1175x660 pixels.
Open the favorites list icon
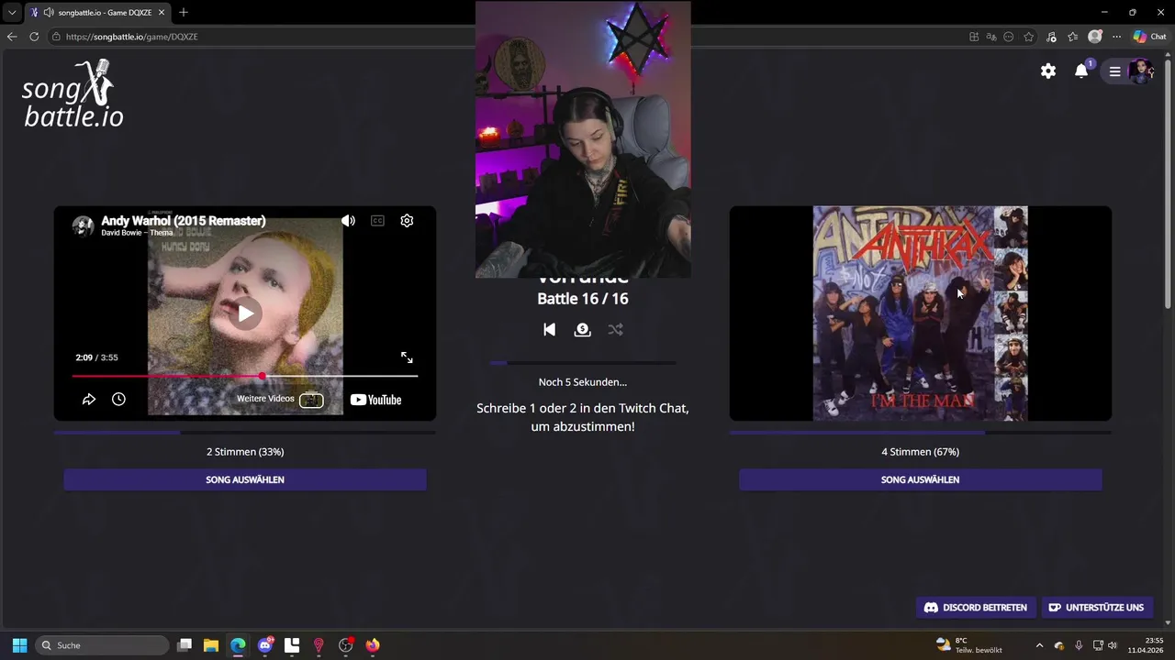[1072, 37]
